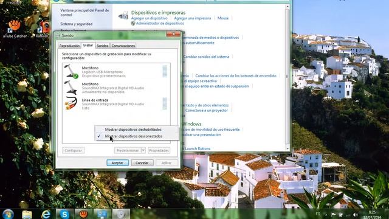389x219 pixels.
Task: Click the Logitech microphone level meter
Action: pyautogui.click(x=165, y=72)
